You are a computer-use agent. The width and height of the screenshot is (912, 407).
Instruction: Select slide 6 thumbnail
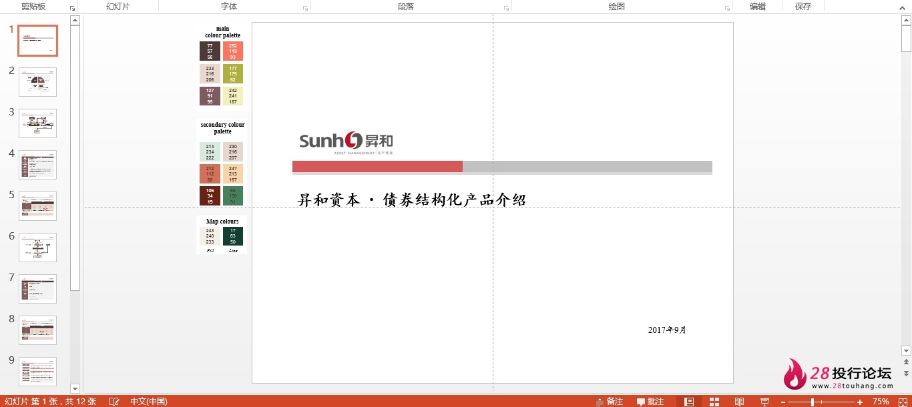tap(37, 248)
